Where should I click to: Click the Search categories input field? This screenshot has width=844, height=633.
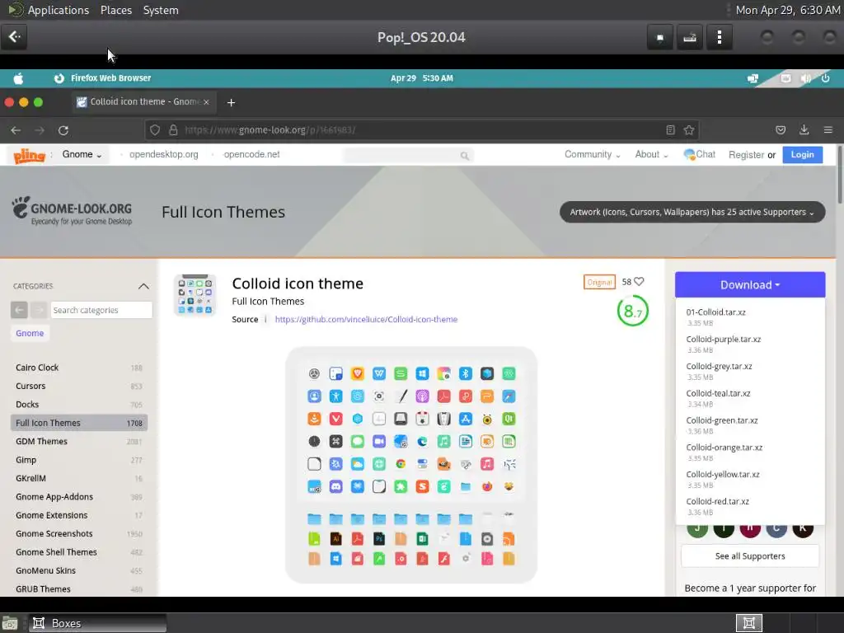coord(101,310)
